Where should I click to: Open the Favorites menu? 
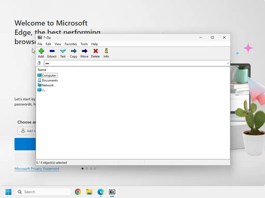(71, 44)
